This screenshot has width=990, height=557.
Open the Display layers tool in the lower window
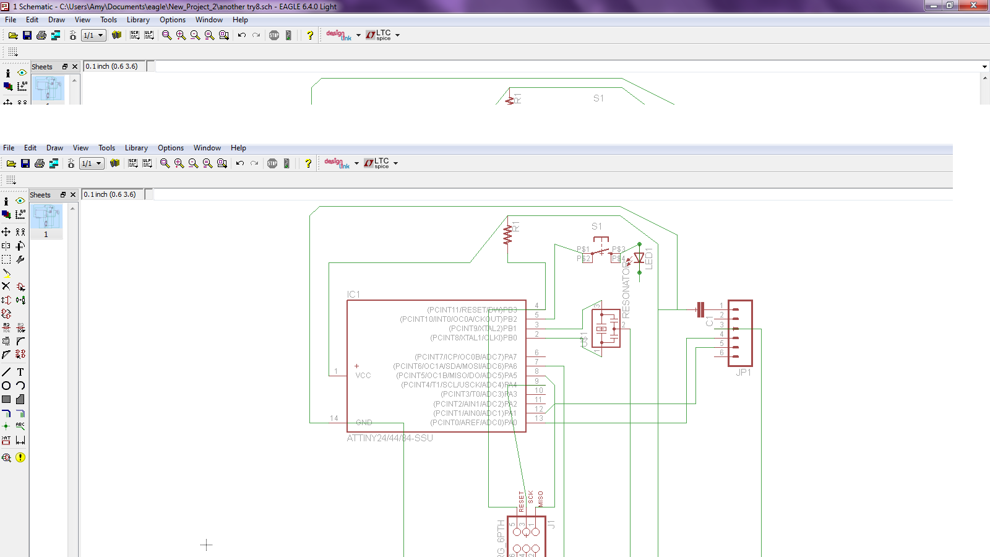(6, 215)
